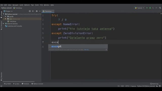
Task: Open the Run tool window at bottom
Action: 16,84
